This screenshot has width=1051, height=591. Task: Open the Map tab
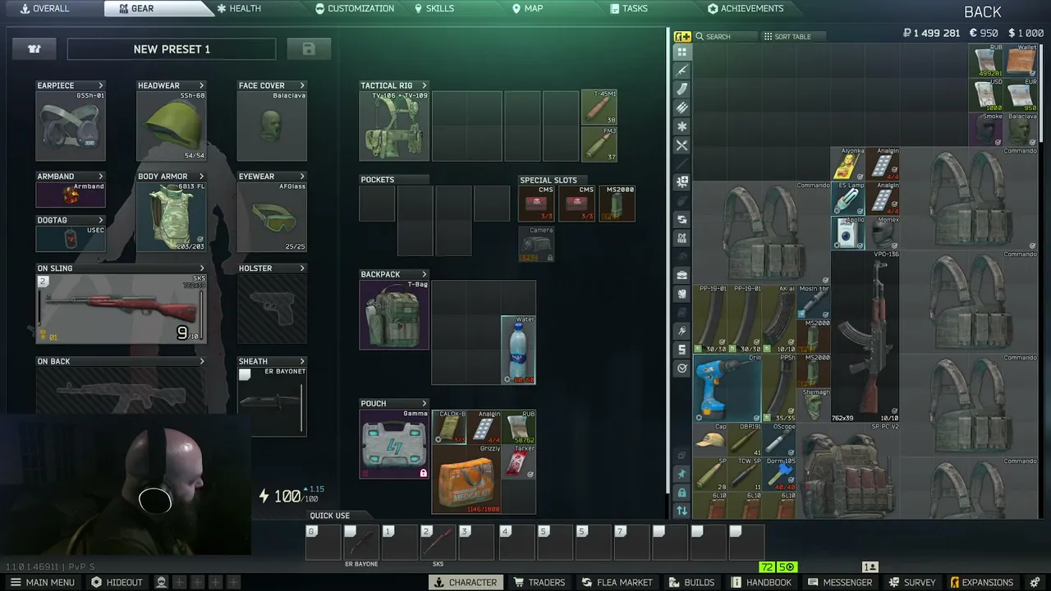click(x=528, y=8)
